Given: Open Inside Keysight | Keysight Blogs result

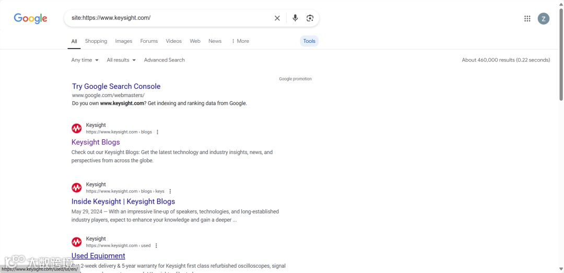Looking at the screenshot, I should (123, 201).
